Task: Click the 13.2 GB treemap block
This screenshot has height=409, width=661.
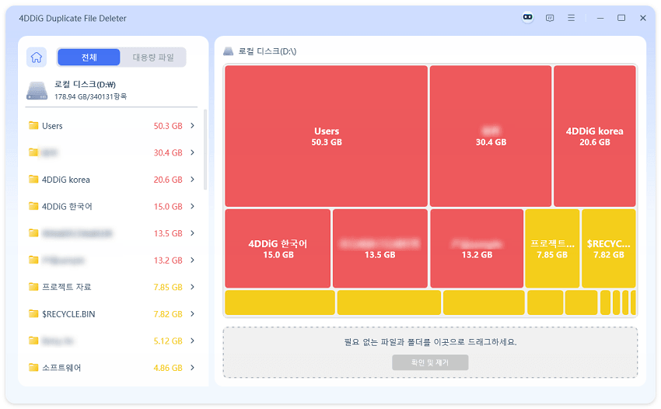Action: point(477,248)
